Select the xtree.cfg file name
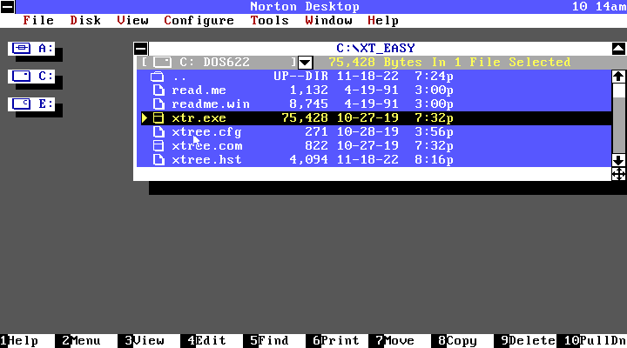Screen dimensions: 627x348 pos(206,132)
